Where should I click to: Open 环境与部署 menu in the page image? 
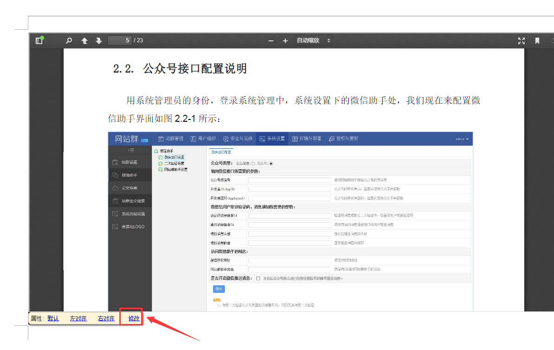(306, 139)
